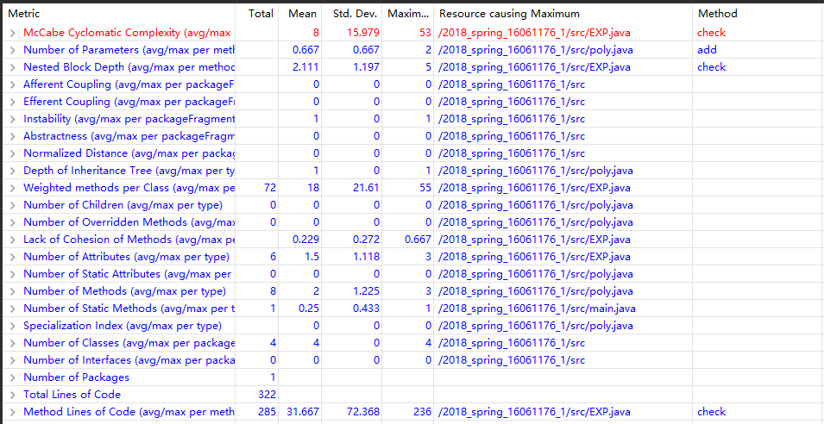Select the Depth of Inheritance Tree label
The image size is (824, 424).
coord(129,171)
